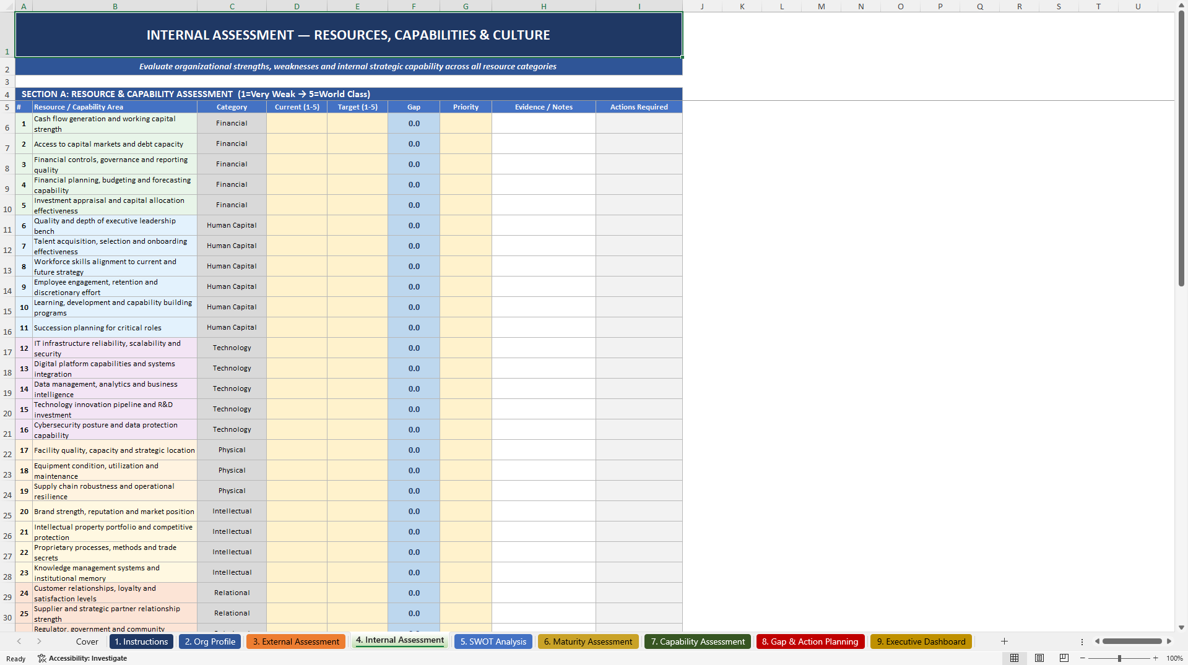Select Gap value for Cybersecurity posture row
Image resolution: width=1188 pixels, height=665 pixels.
tap(414, 429)
